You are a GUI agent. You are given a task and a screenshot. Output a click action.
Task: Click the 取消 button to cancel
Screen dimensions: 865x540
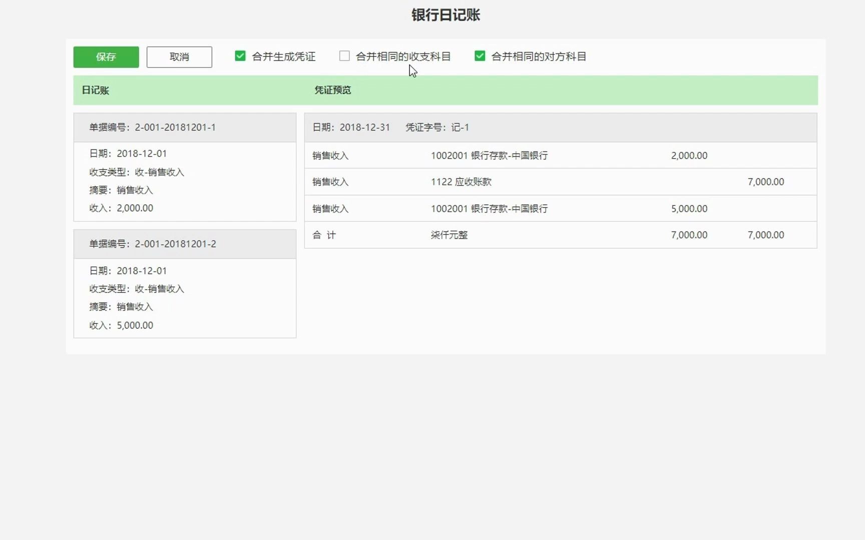[x=179, y=57]
